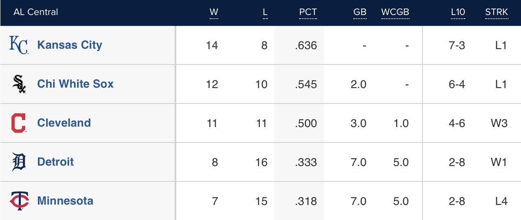Open the Chi White Sox team link
Image resolution: width=521 pixels, height=220 pixels.
75,84
